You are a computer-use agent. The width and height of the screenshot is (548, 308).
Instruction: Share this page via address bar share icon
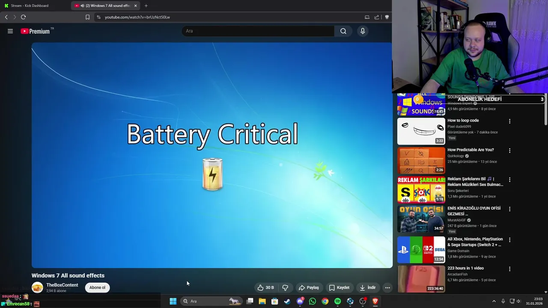[x=377, y=17]
